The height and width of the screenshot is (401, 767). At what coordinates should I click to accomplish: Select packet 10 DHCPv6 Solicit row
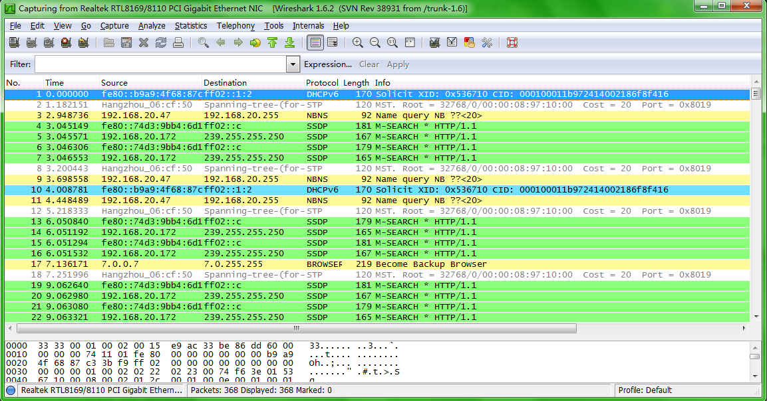377,190
